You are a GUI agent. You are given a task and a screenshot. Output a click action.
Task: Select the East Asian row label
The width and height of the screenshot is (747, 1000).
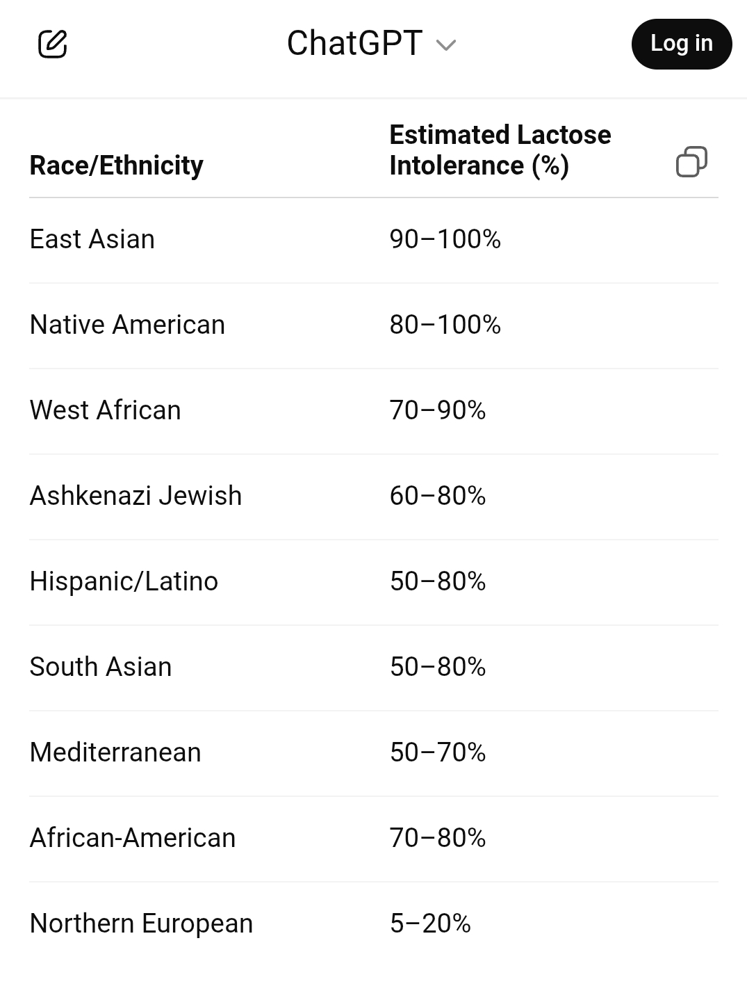pyautogui.click(x=92, y=239)
